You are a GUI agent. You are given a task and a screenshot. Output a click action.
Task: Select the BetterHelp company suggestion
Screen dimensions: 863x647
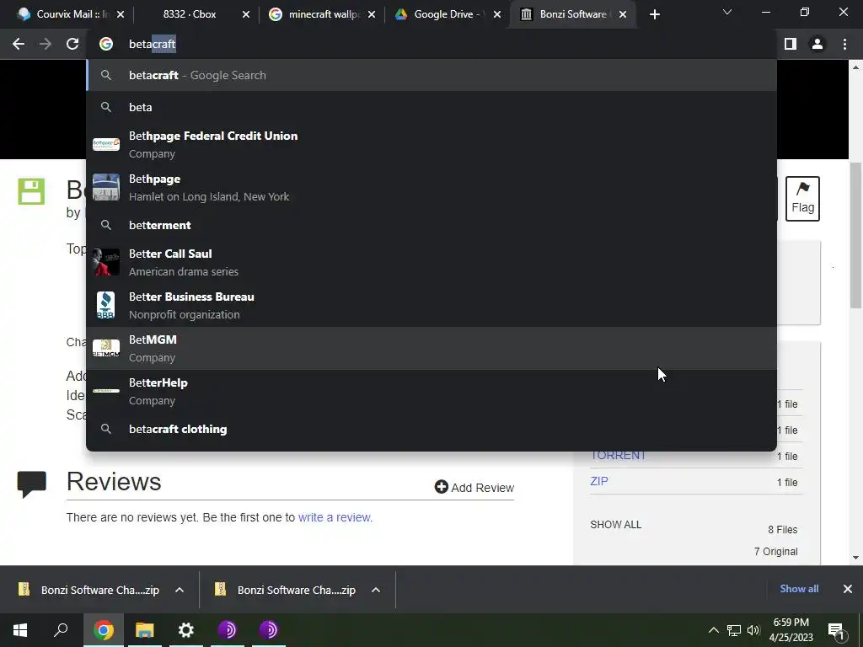pyautogui.click(x=431, y=391)
